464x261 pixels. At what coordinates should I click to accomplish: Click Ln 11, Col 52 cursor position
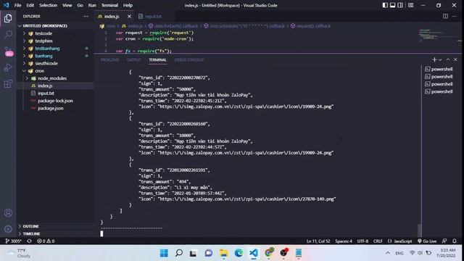tap(318, 241)
